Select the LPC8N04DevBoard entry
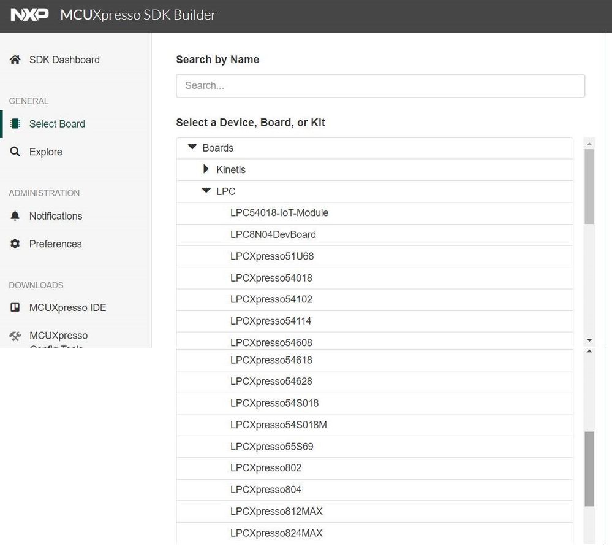 tap(273, 234)
